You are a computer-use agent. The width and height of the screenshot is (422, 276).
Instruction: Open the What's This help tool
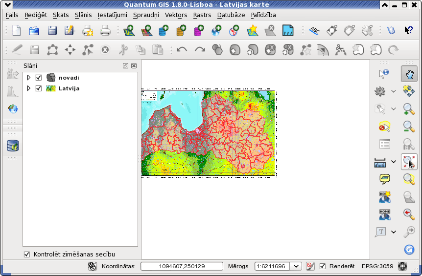409,30
